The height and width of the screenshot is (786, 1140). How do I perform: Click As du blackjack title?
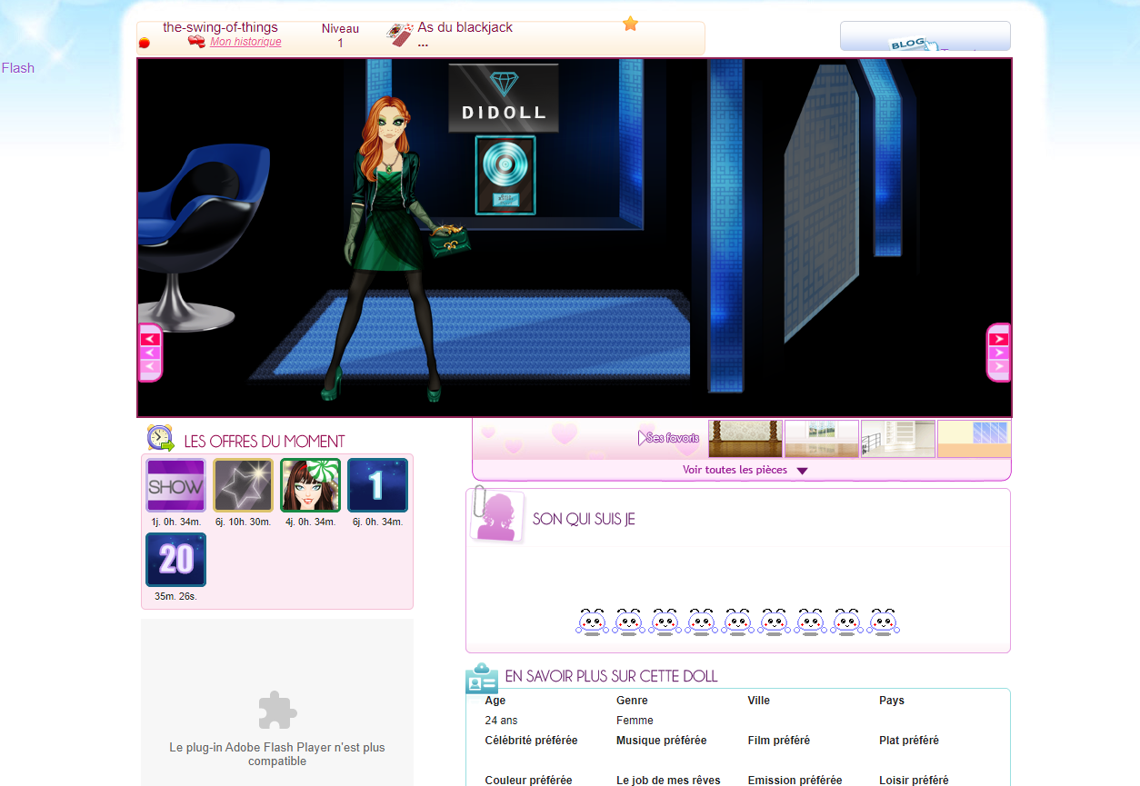click(x=465, y=27)
